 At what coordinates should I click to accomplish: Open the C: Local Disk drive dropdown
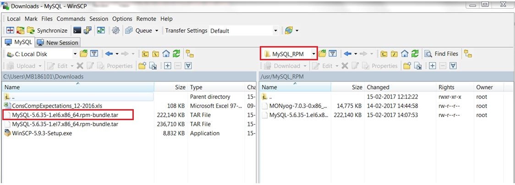75,54
